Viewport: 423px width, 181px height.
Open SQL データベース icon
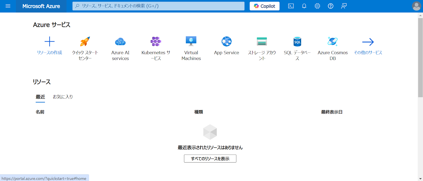coord(297,41)
